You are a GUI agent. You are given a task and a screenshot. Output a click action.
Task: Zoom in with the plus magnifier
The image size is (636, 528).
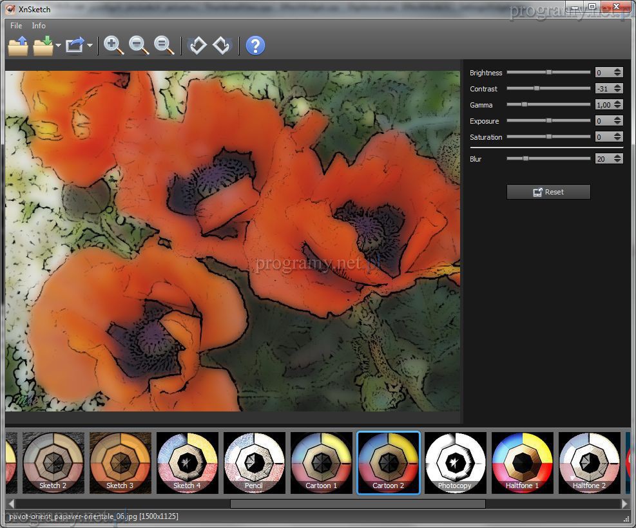pos(113,46)
